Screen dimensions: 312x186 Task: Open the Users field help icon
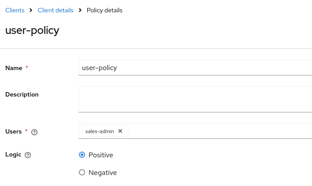[34, 132]
